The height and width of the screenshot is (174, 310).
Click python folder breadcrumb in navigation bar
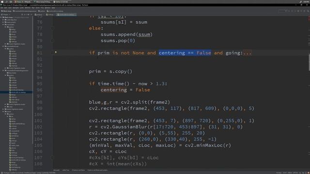[x=42, y=11]
